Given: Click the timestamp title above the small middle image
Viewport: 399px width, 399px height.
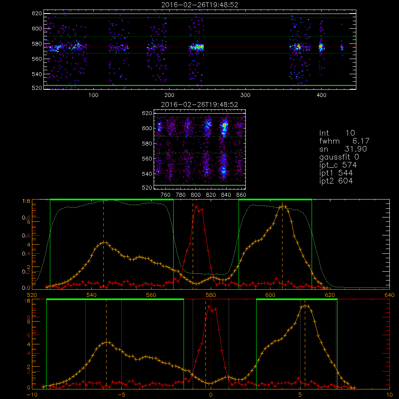Looking at the screenshot, I should click(x=199, y=105).
